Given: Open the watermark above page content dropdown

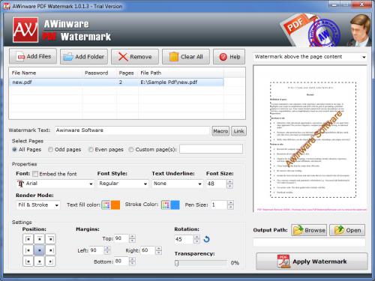Looking at the screenshot, I should point(310,57).
